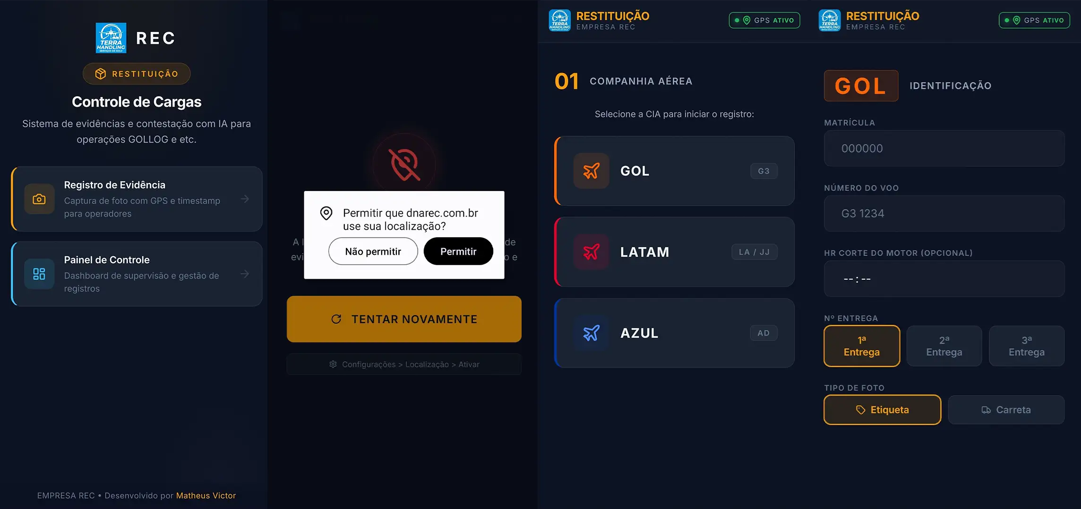Click the crossed-out location pin icon
Viewport: 1081px width, 509px height.
tap(404, 165)
